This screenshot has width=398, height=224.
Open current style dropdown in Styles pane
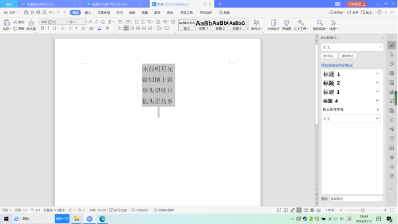point(381,47)
